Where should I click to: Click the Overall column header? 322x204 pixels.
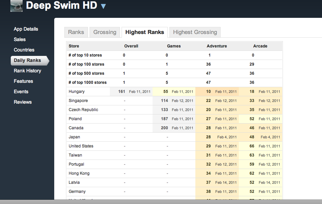point(131,46)
